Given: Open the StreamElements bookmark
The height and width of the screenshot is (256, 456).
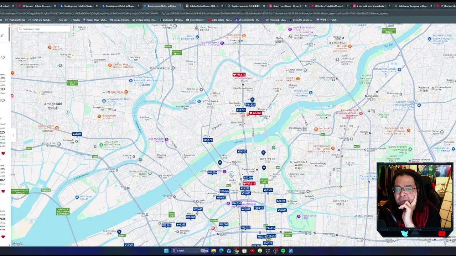Looking at the screenshot, I should (x=247, y=20).
